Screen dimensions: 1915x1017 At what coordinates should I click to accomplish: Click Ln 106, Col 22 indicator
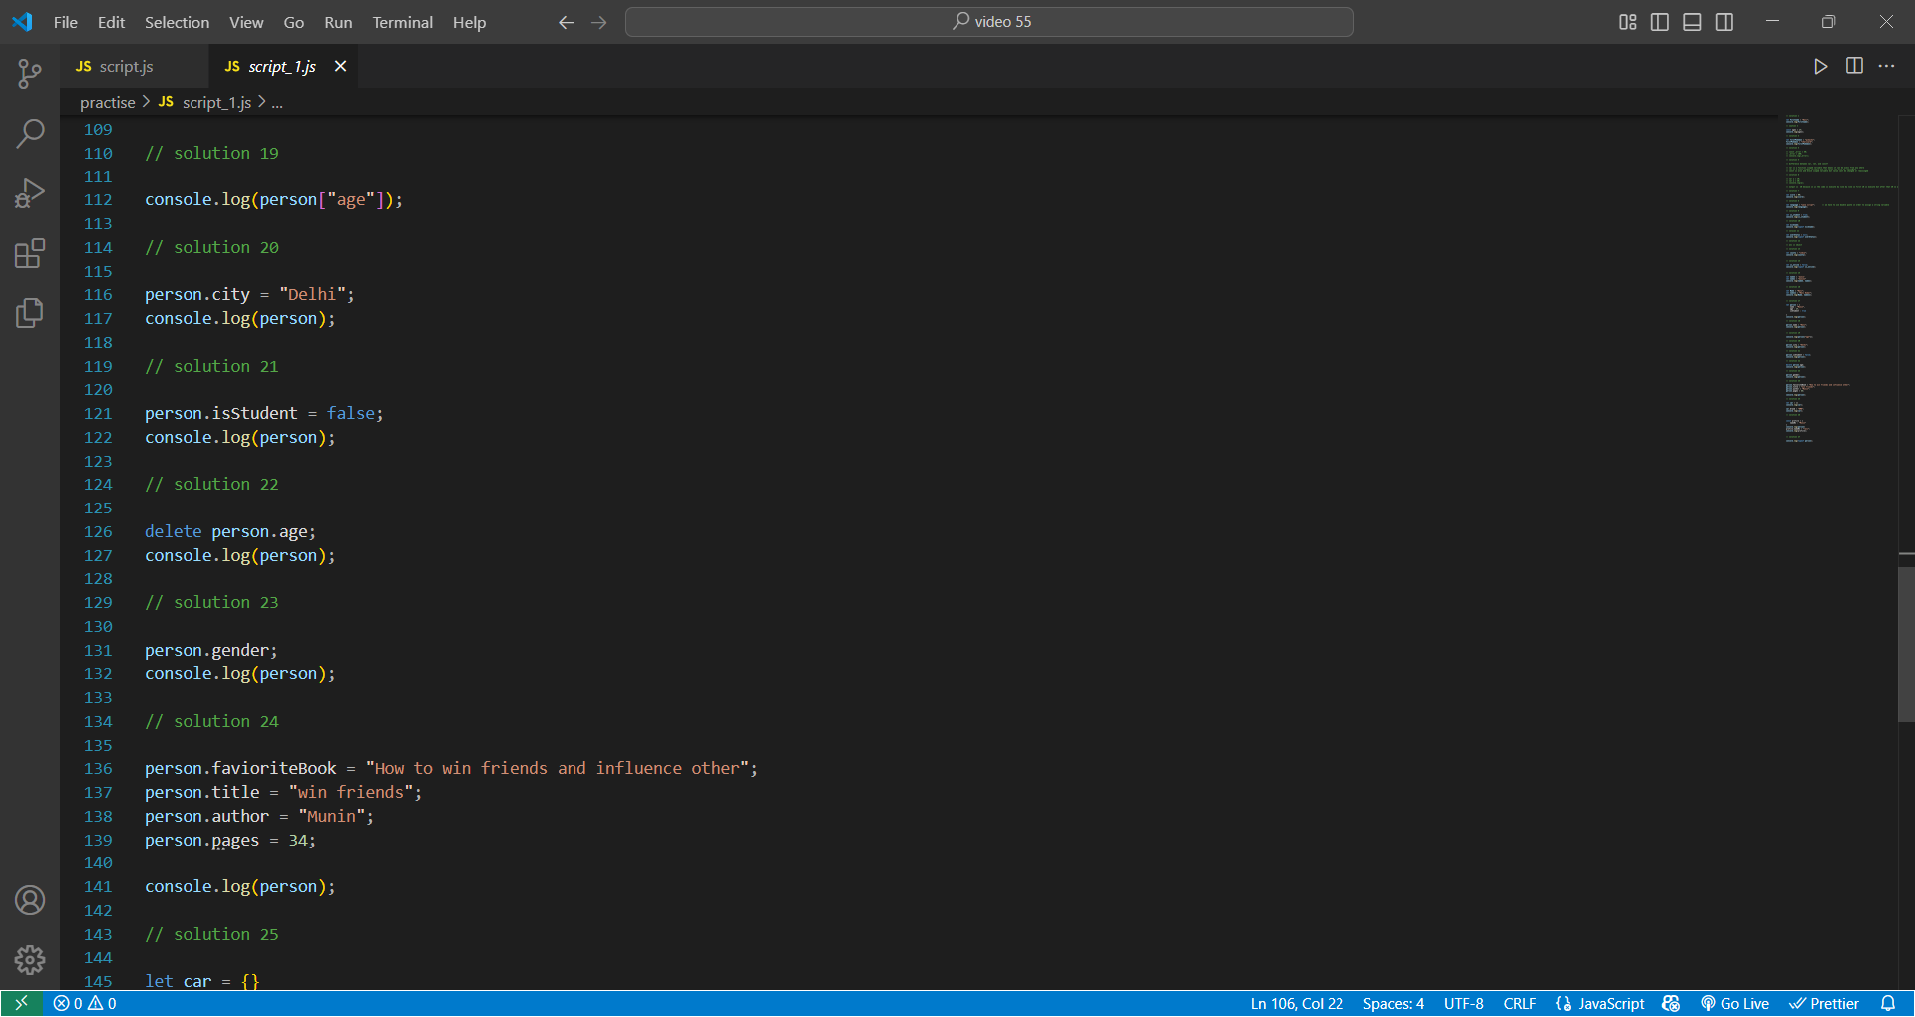tap(1297, 1004)
